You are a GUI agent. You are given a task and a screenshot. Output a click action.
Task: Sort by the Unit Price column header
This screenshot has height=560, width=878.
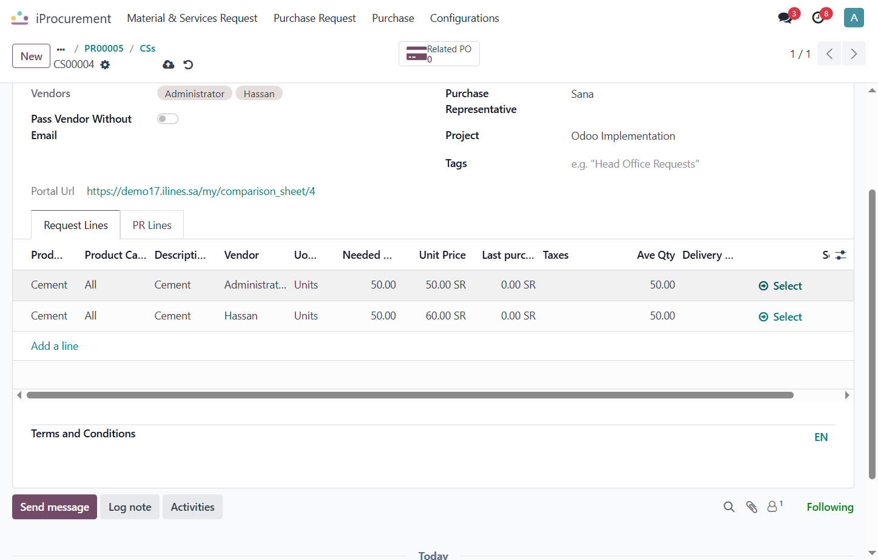pyautogui.click(x=442, y=255)
